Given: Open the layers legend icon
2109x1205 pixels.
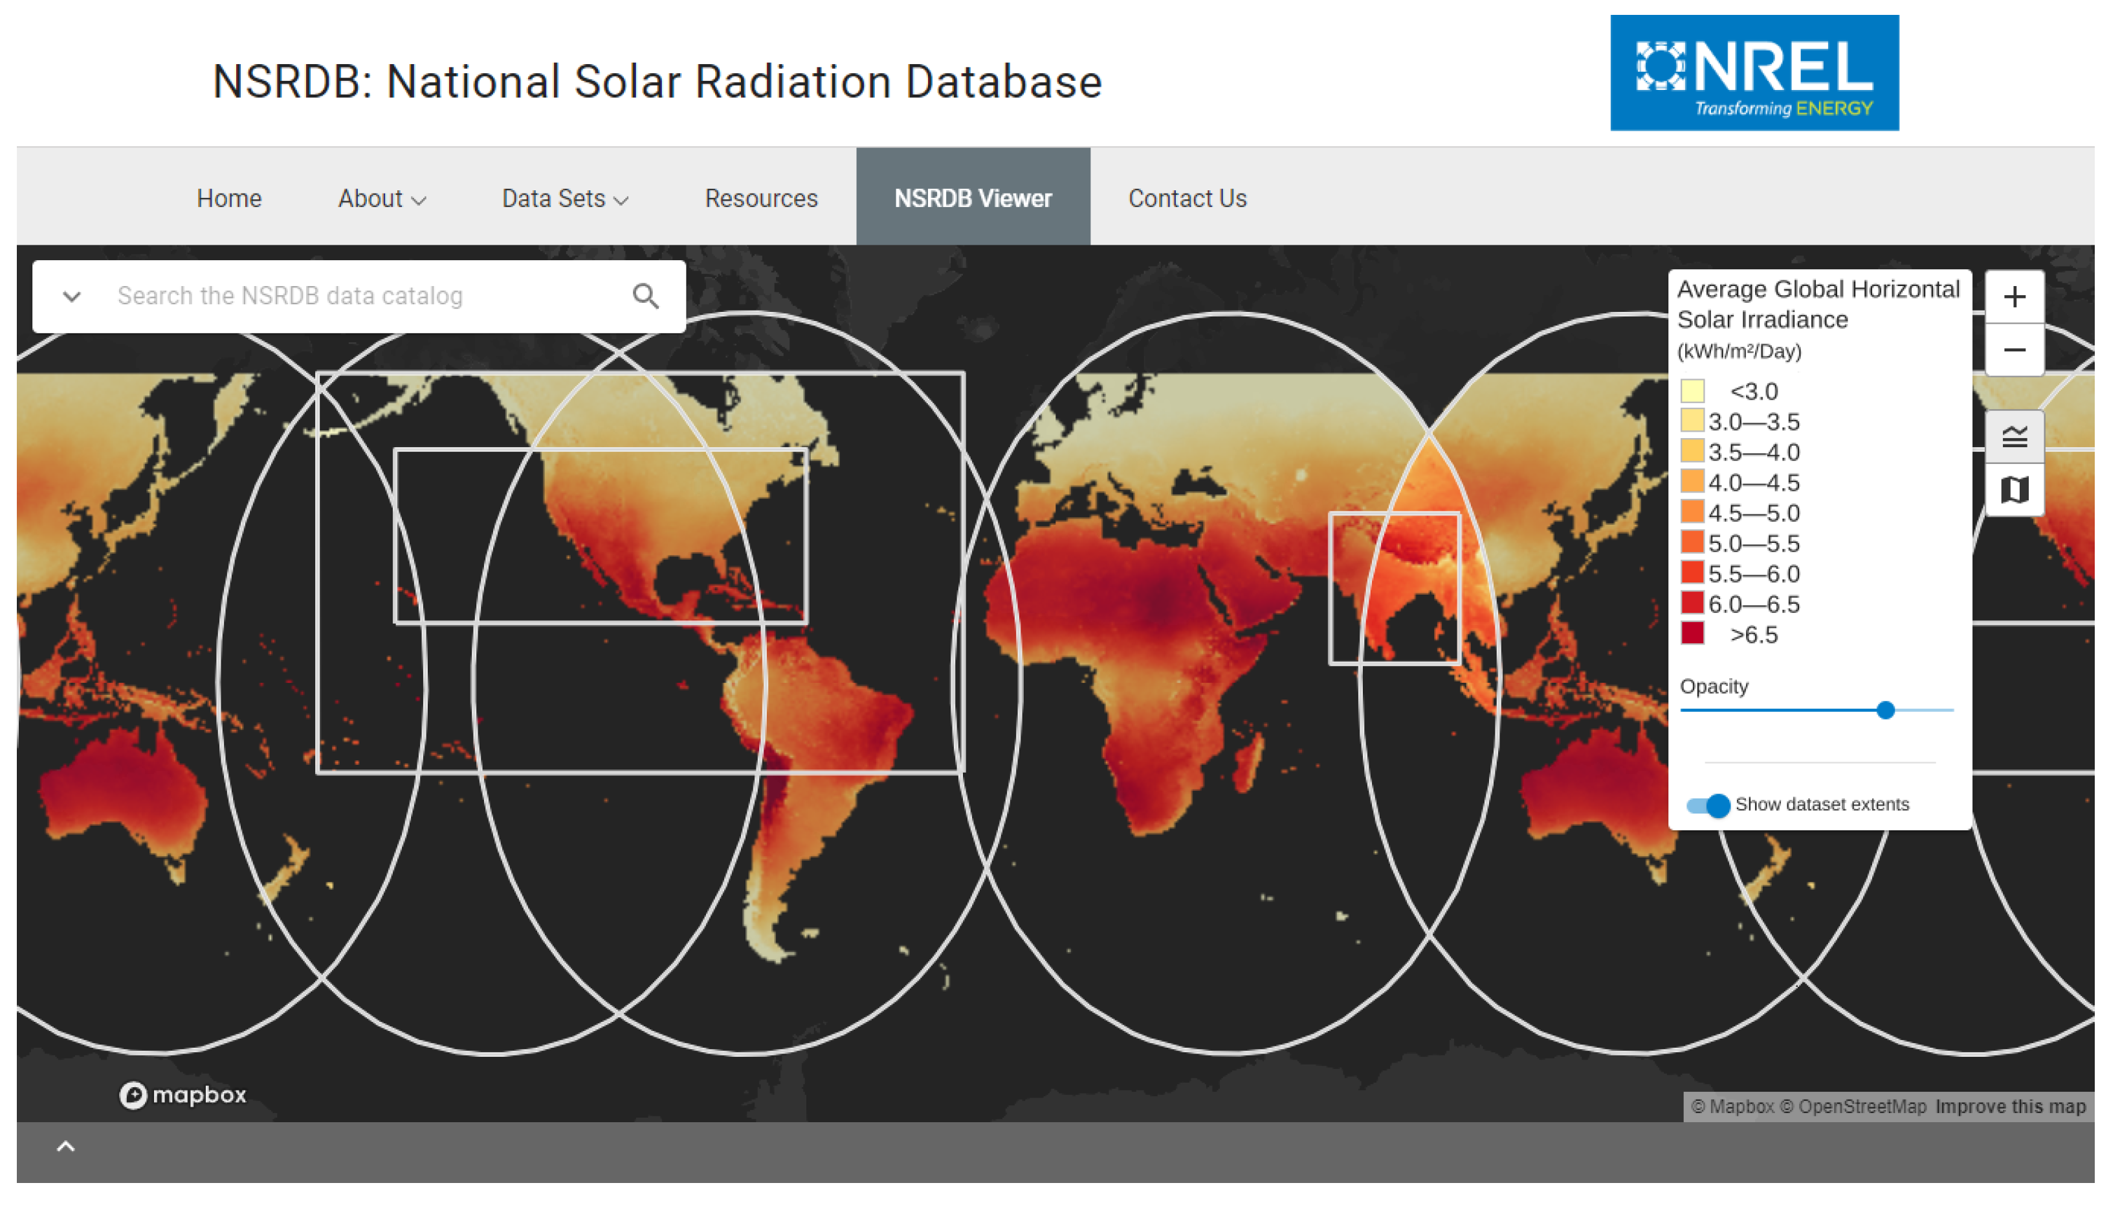Looking at the screenshot, I should pyautogui.click(x=2013, y=436).
